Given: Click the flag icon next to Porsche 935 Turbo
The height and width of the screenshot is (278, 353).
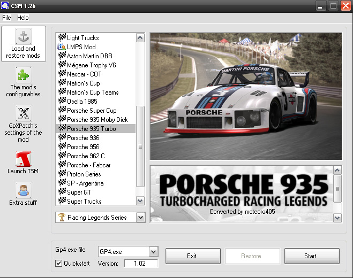Looking at the screenshot, I should click(x=62, y=128).
